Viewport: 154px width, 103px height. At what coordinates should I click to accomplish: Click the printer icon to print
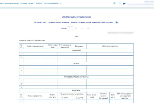(117, 22)
